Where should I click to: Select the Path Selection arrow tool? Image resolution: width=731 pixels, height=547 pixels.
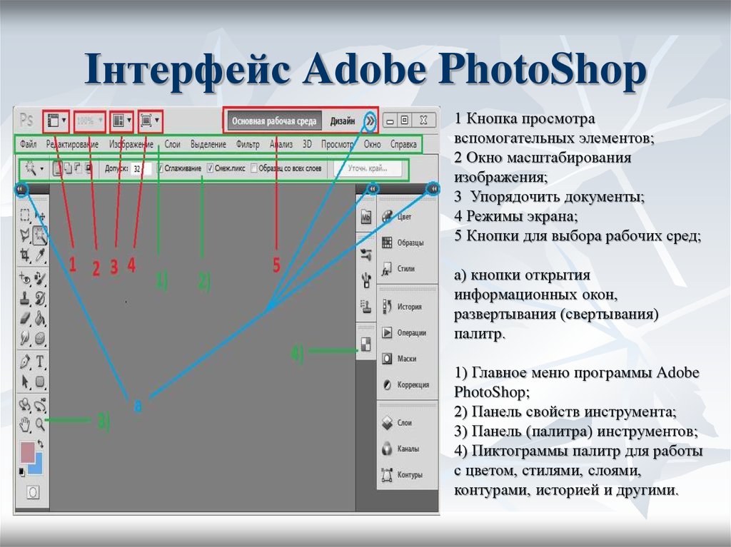25,382
